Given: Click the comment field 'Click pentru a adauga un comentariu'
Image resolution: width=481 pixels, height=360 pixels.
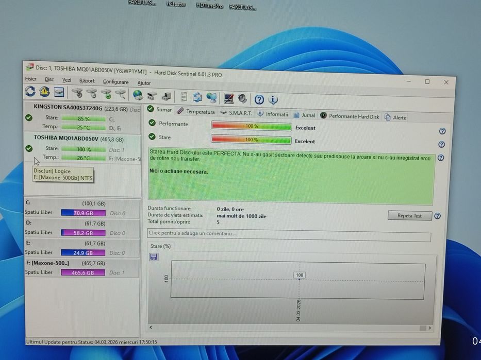Looking at the screenshot, I should coord(289,234).
